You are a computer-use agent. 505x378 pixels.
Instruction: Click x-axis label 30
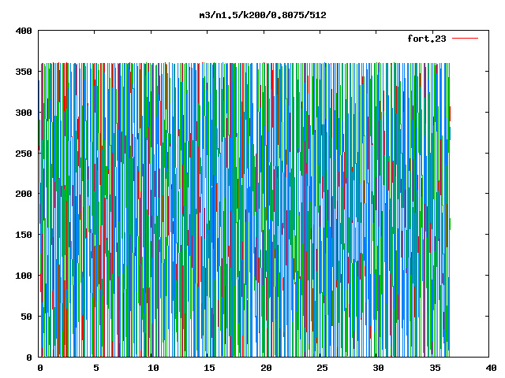[x=379, y=368]
